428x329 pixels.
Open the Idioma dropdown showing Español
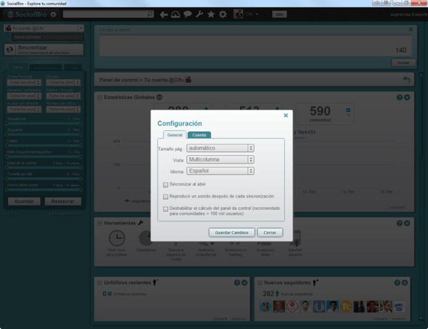[x=220, y=171]
